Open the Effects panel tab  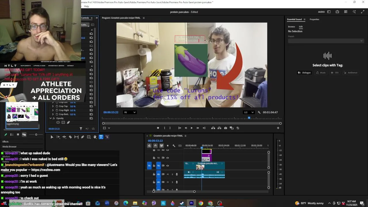pyautogui.click(x=5, y=142)
